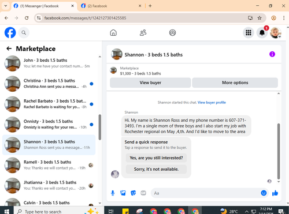
Task: Open Task View on the taskbar
Action: pyautogui.click(x=111, y=211)
